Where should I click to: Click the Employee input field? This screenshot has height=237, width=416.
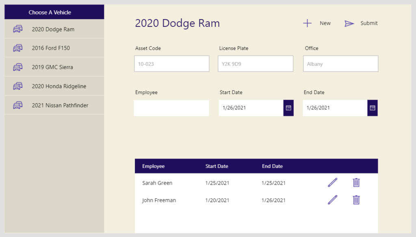click(x=171, y=108)
